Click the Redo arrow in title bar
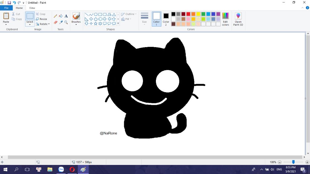This screenshot has height=174, width=310. pyautogui.click(x=19, y=3)
